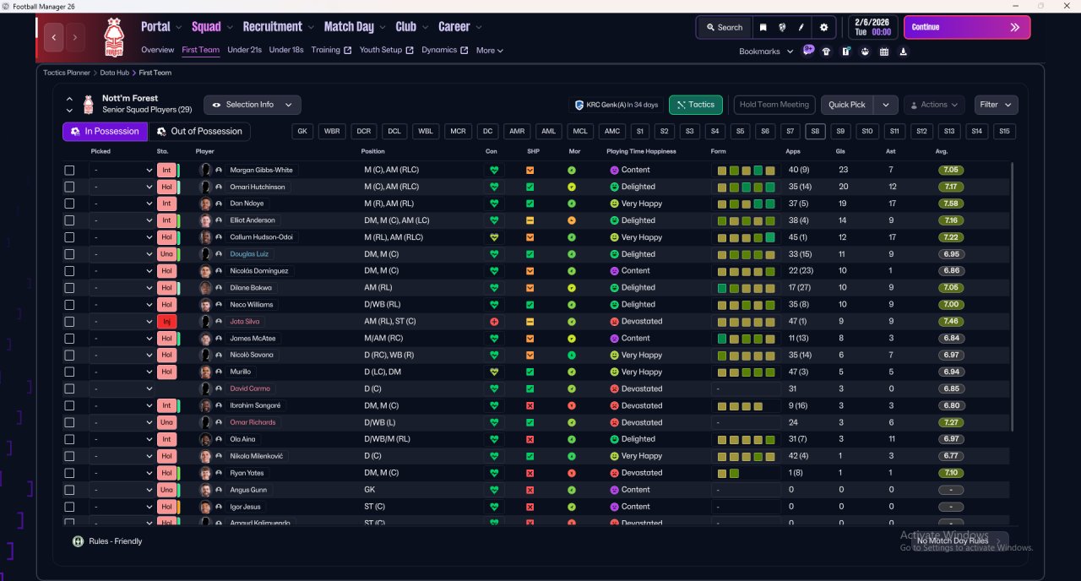Click the Nottingham Forest club crest
Image resolution: width=1081 pixels, height=581 pixels.
113,37
